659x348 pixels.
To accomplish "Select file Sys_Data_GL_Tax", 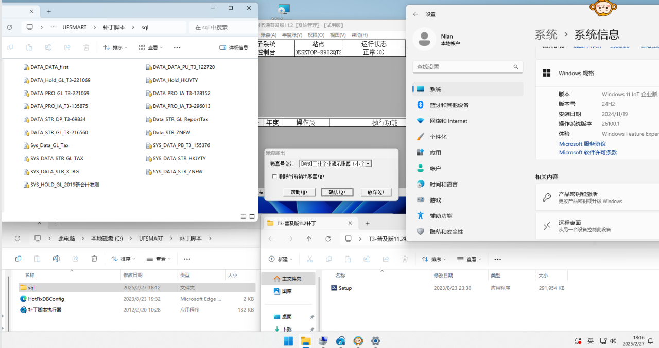I will pyautogui.click(x=46, y=145).
